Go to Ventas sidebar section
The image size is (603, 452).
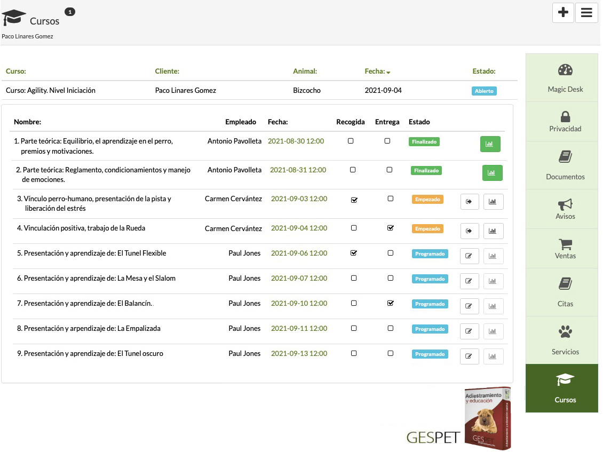point(565,249)
